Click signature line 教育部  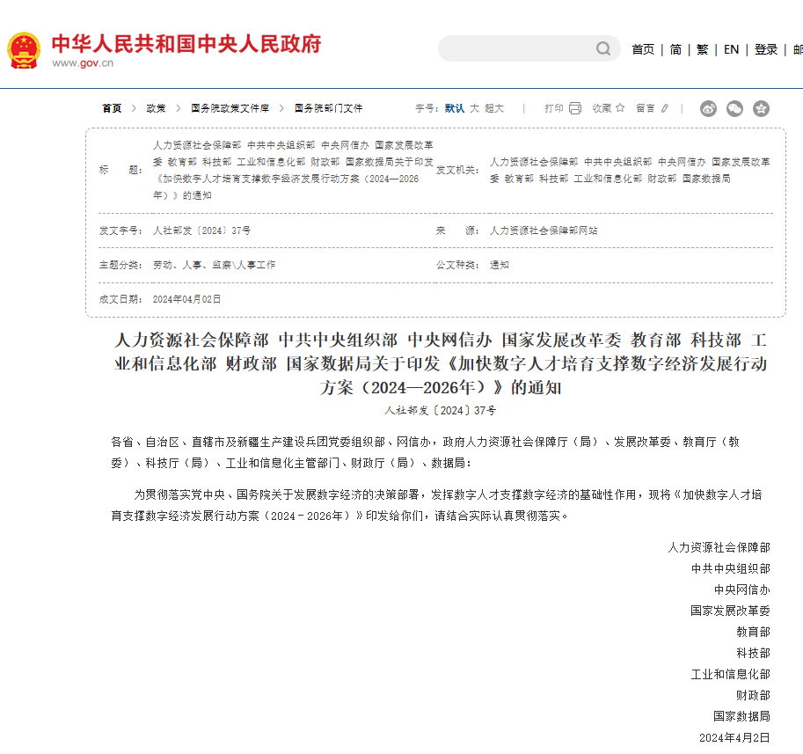pyautogui.click(x=754, y=632)
